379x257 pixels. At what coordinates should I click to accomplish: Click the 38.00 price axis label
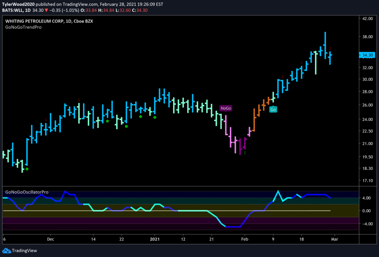click(x=368, y=37)
